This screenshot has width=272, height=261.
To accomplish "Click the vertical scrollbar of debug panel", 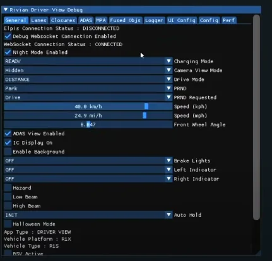I will 256,118.
